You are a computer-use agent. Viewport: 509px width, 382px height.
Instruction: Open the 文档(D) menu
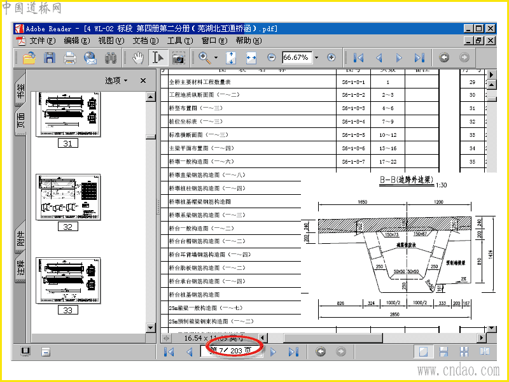click(x=146, y=41)
